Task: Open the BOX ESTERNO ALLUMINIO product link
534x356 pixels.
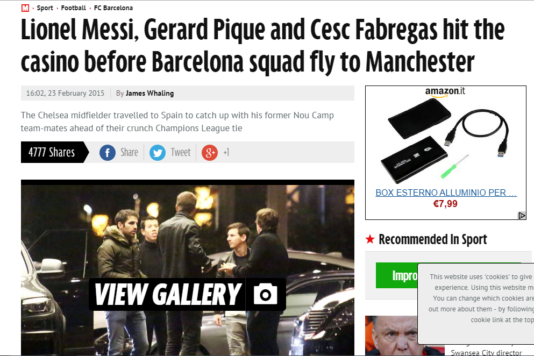Action: [446, 193]
